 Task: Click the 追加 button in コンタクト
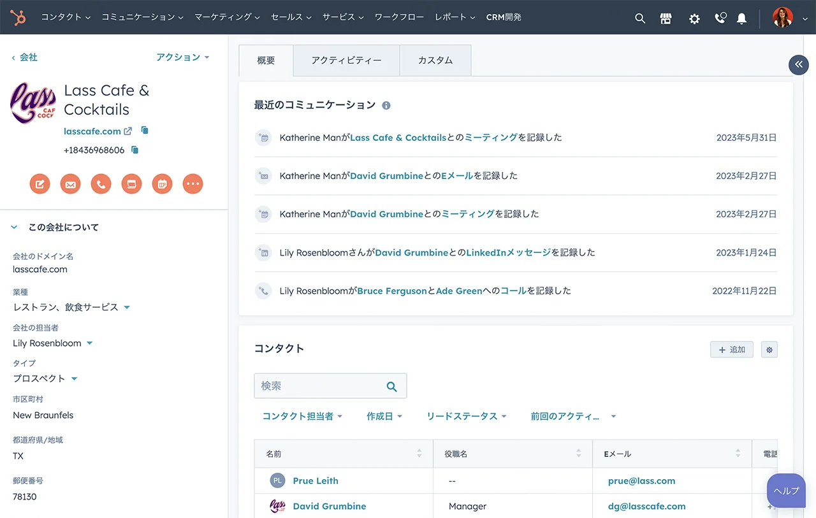(732, 349)
